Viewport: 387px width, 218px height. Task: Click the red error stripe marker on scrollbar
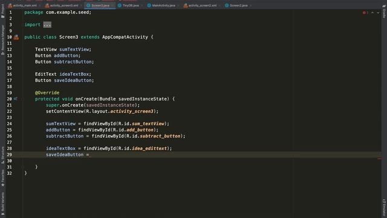tap(379, 159)
